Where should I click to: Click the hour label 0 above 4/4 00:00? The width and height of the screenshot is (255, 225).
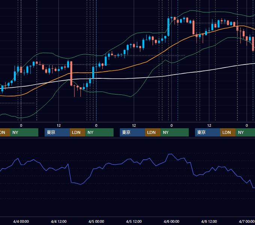pos(21,126)
